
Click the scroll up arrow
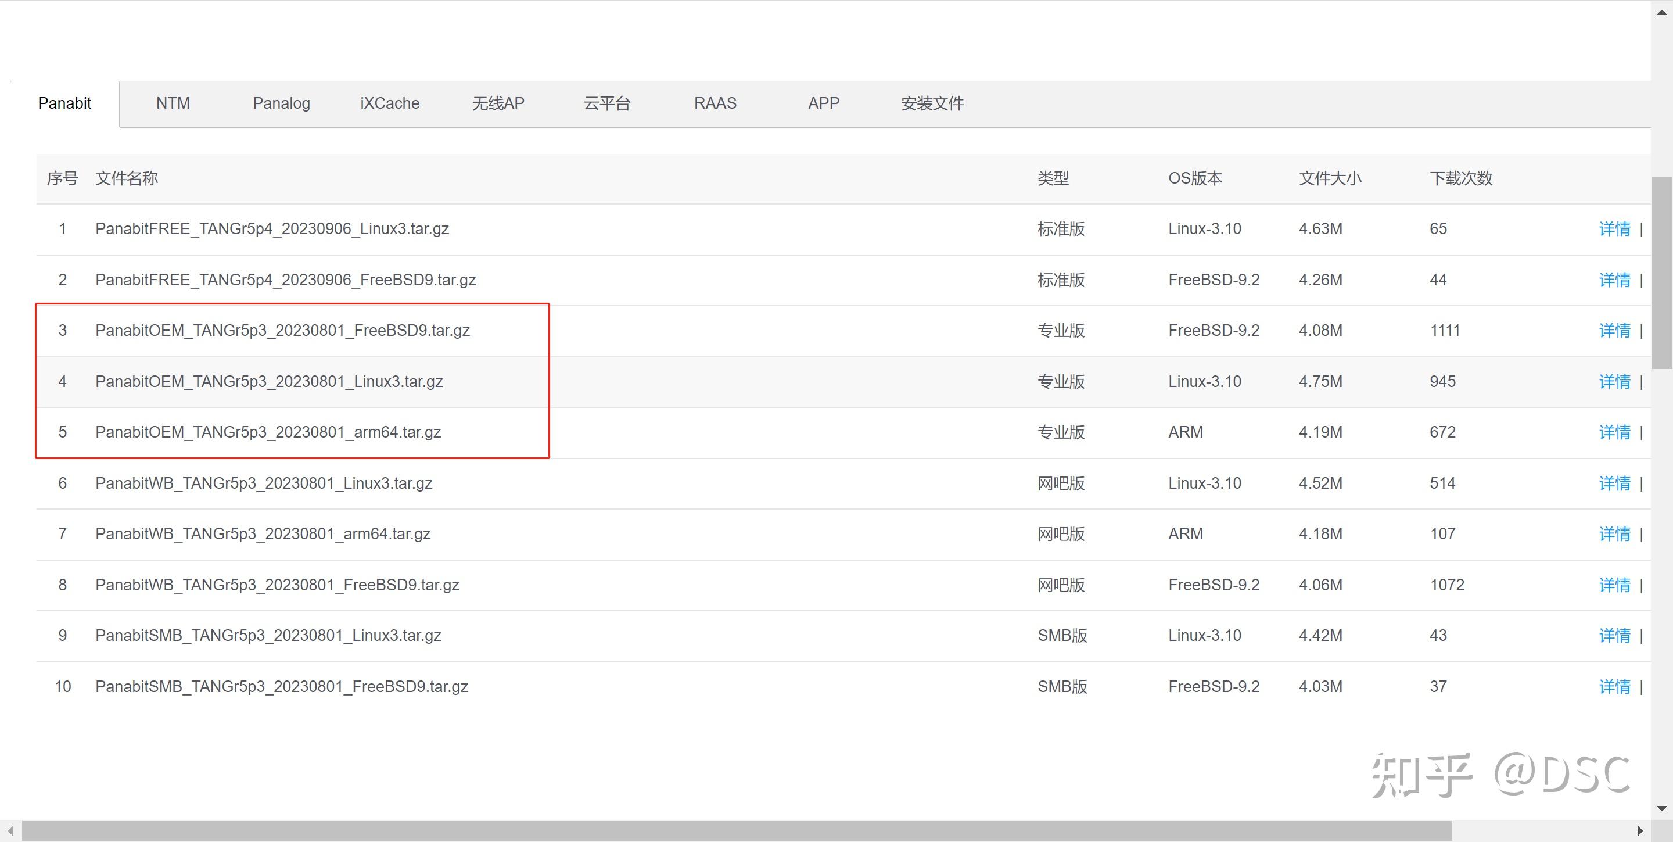[1662, 12]
